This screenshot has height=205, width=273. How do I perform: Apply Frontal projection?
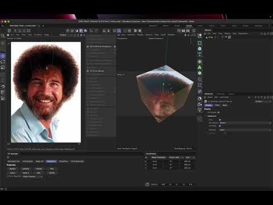coord(39,169)
